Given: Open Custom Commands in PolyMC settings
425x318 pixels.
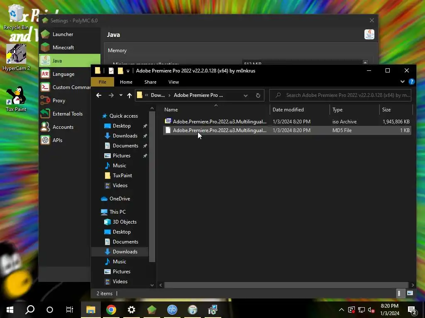Looking at the screenshot, I should [x=65, y=87].
